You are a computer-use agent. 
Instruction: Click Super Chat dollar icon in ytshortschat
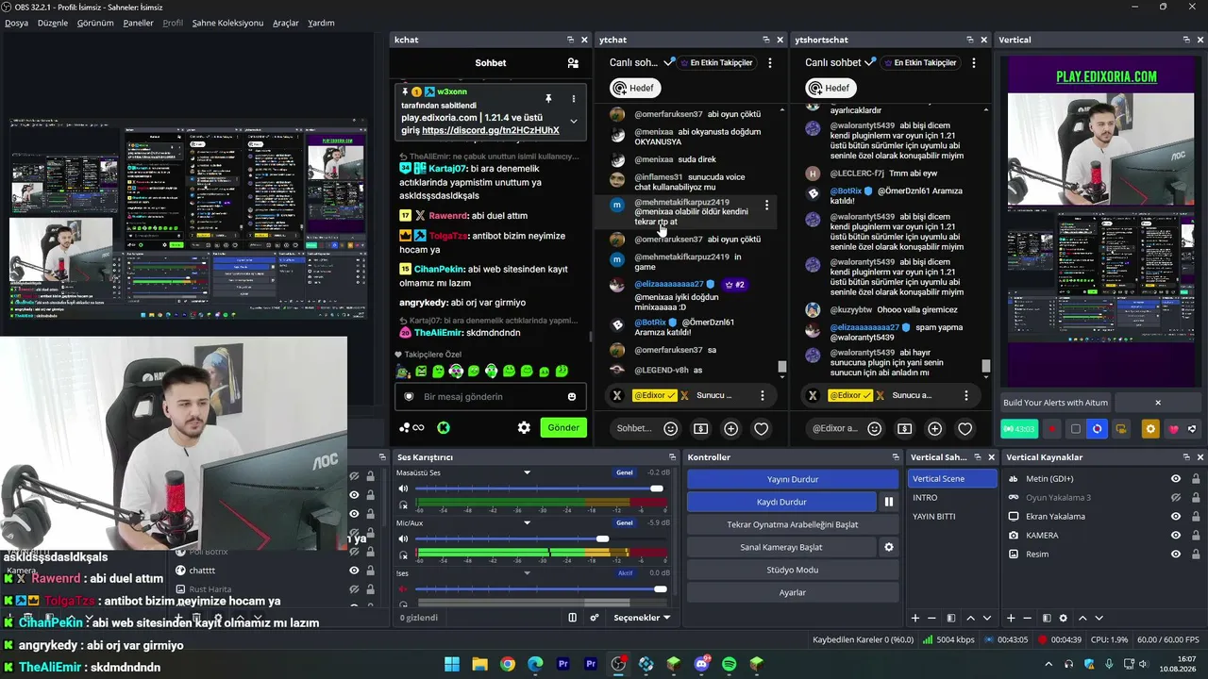[x=904, y=428]
